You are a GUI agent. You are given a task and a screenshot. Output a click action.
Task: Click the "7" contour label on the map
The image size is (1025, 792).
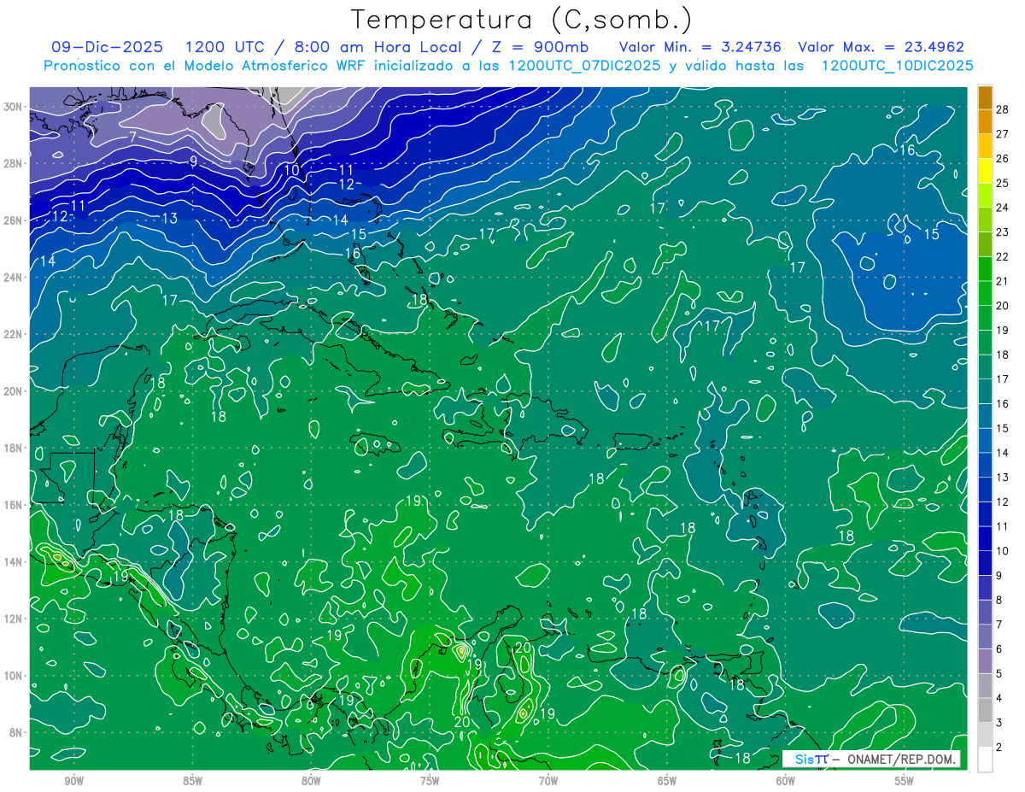pos(133,137)
